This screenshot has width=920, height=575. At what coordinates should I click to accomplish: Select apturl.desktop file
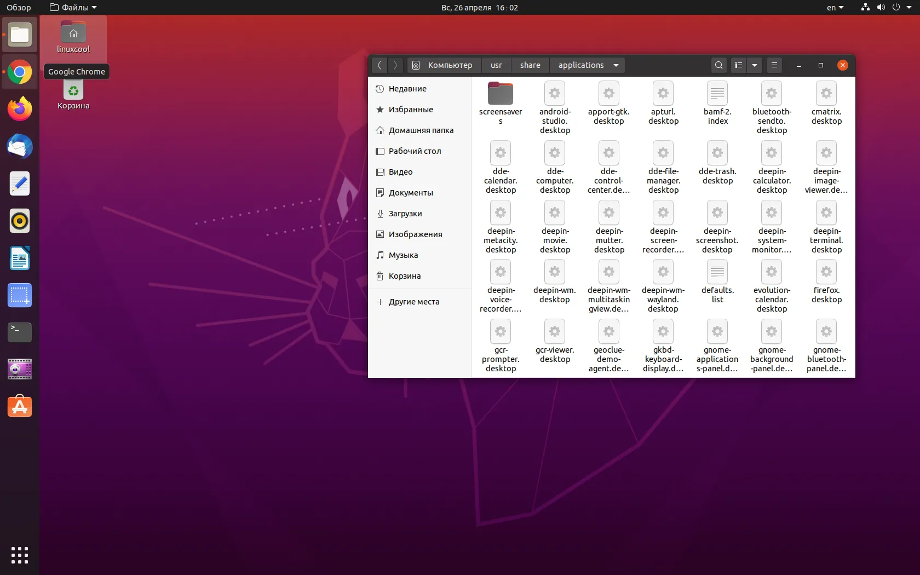[x=663, y=103]
